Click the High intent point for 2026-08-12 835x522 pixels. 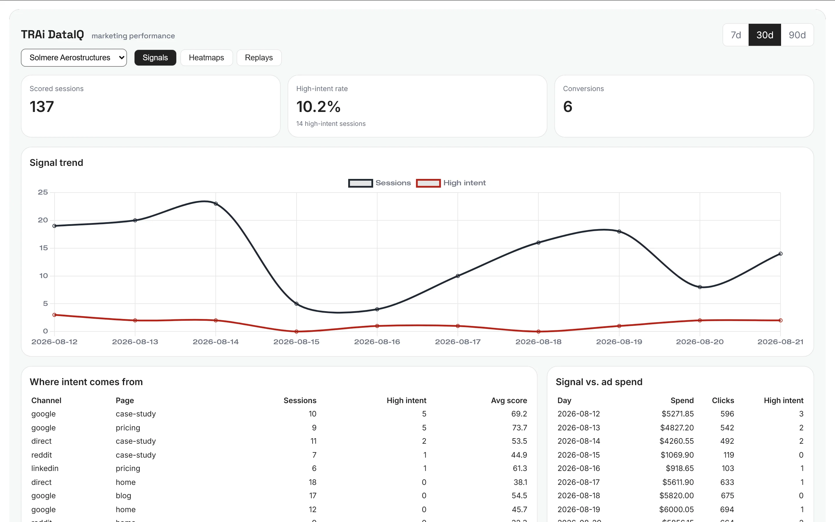point(55,315)
